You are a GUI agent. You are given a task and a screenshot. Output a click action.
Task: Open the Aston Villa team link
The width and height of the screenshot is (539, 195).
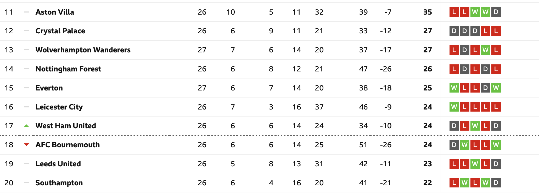[55, 12]
